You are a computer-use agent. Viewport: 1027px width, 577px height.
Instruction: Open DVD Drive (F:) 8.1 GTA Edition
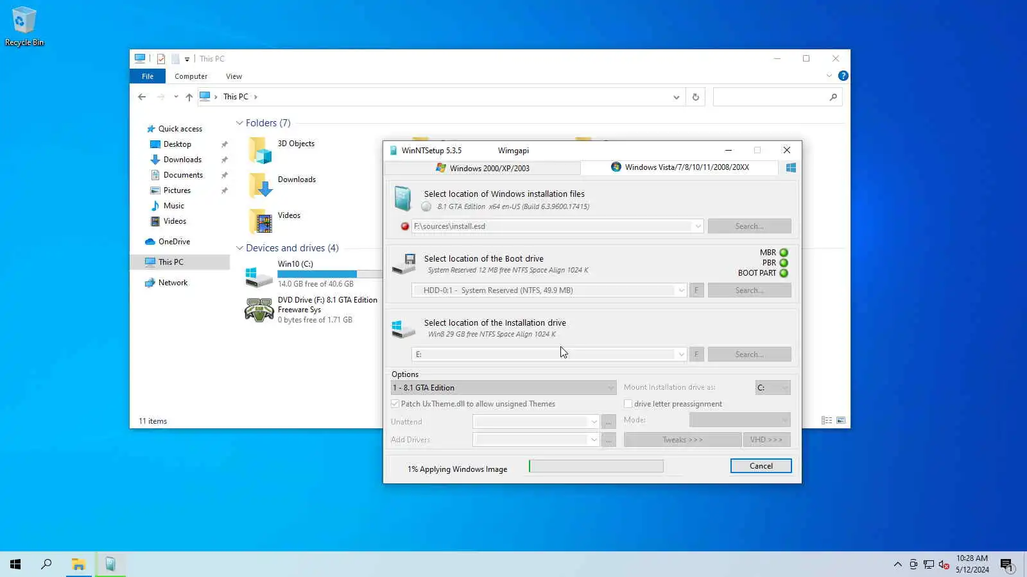click(313, 310)
